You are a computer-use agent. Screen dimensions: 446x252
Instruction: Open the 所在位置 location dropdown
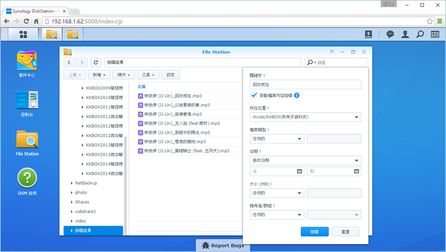click(x=305, y=117)
